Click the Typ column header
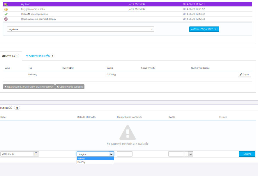Viewport: 258px width, 176px height. [x=30, y=68]
